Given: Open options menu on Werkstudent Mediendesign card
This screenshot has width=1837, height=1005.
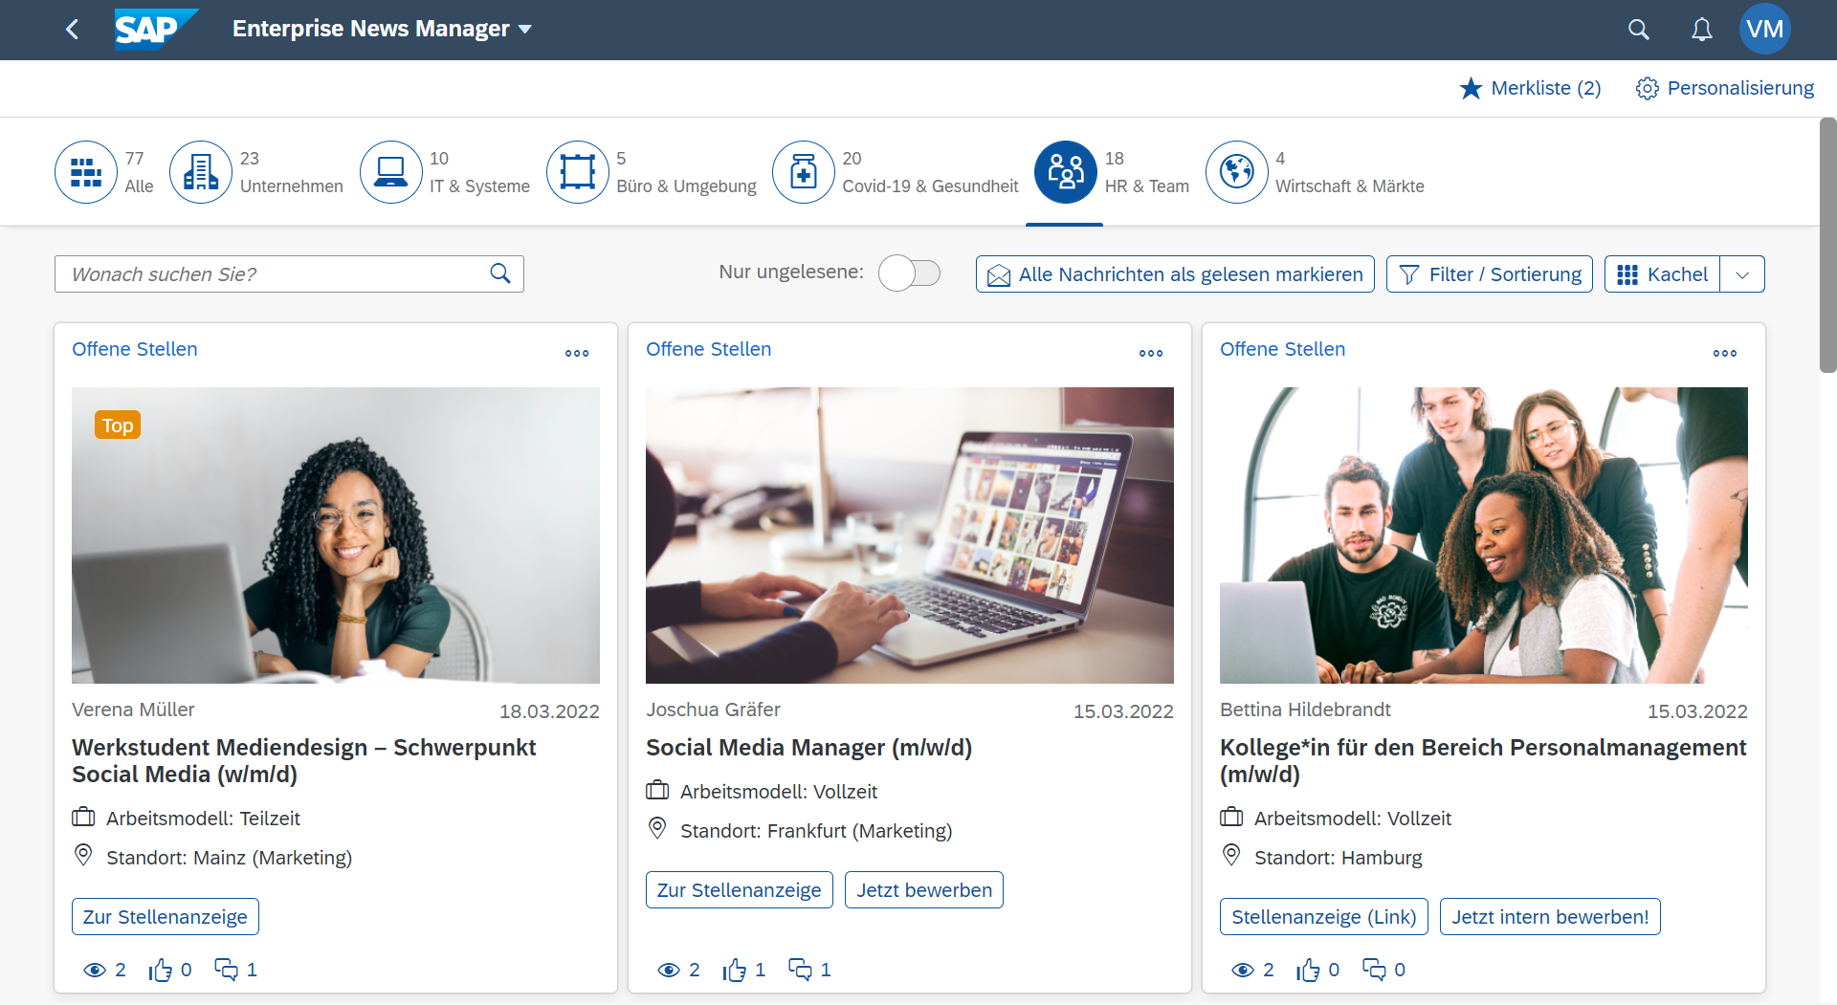Looking at the screenshot, I should pyautogui.click(x=576, y=353).
